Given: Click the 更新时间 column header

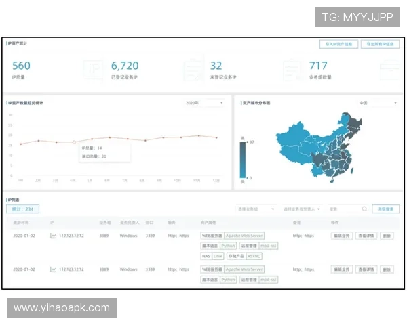Looking at the screenshot, I should (x=21, y=223).
